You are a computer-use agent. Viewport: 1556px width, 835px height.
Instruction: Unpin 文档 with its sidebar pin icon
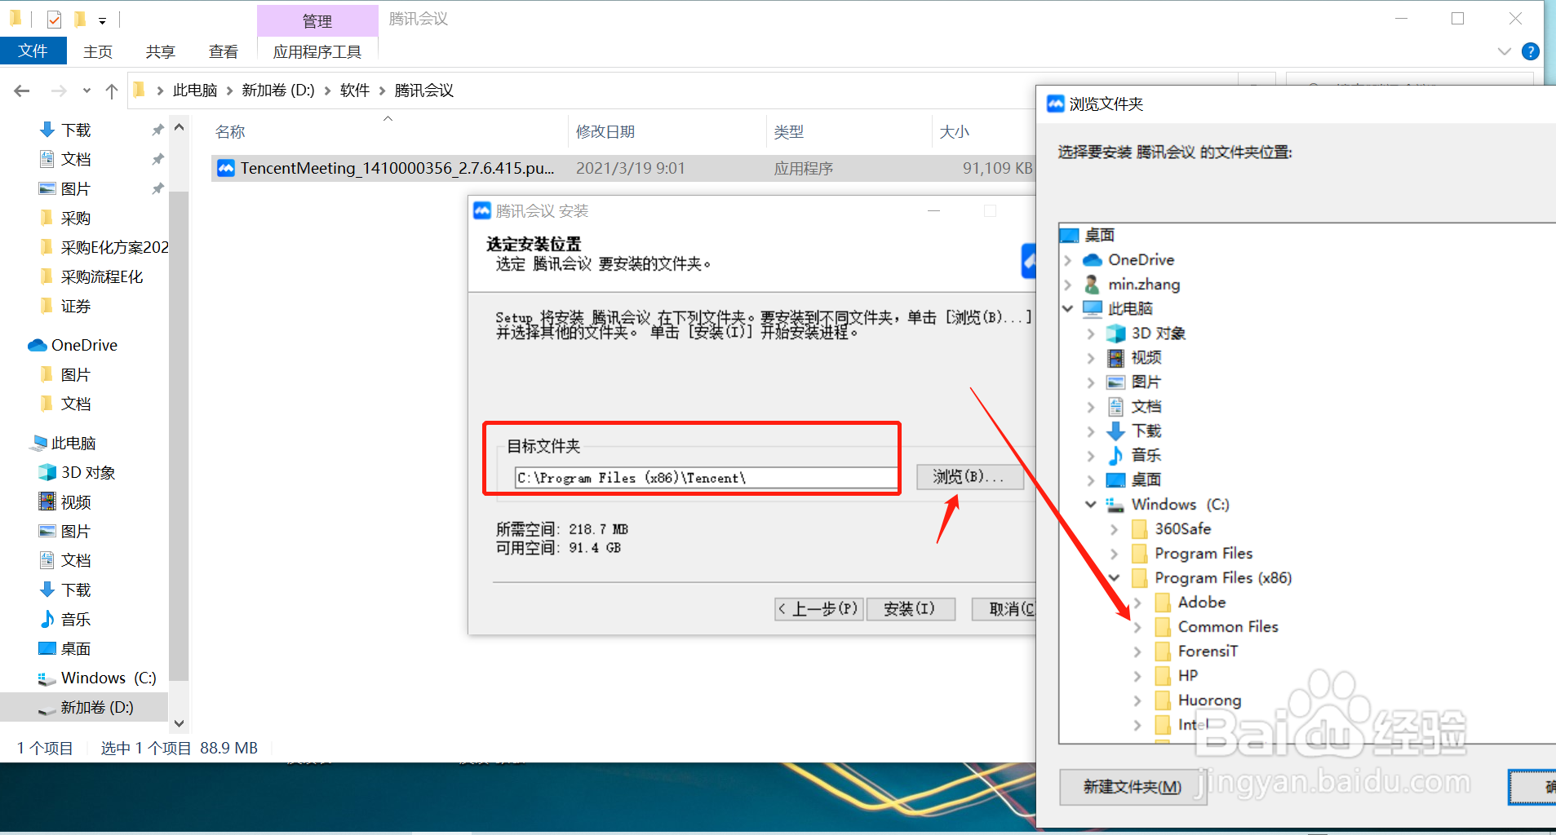coord(157,159)
